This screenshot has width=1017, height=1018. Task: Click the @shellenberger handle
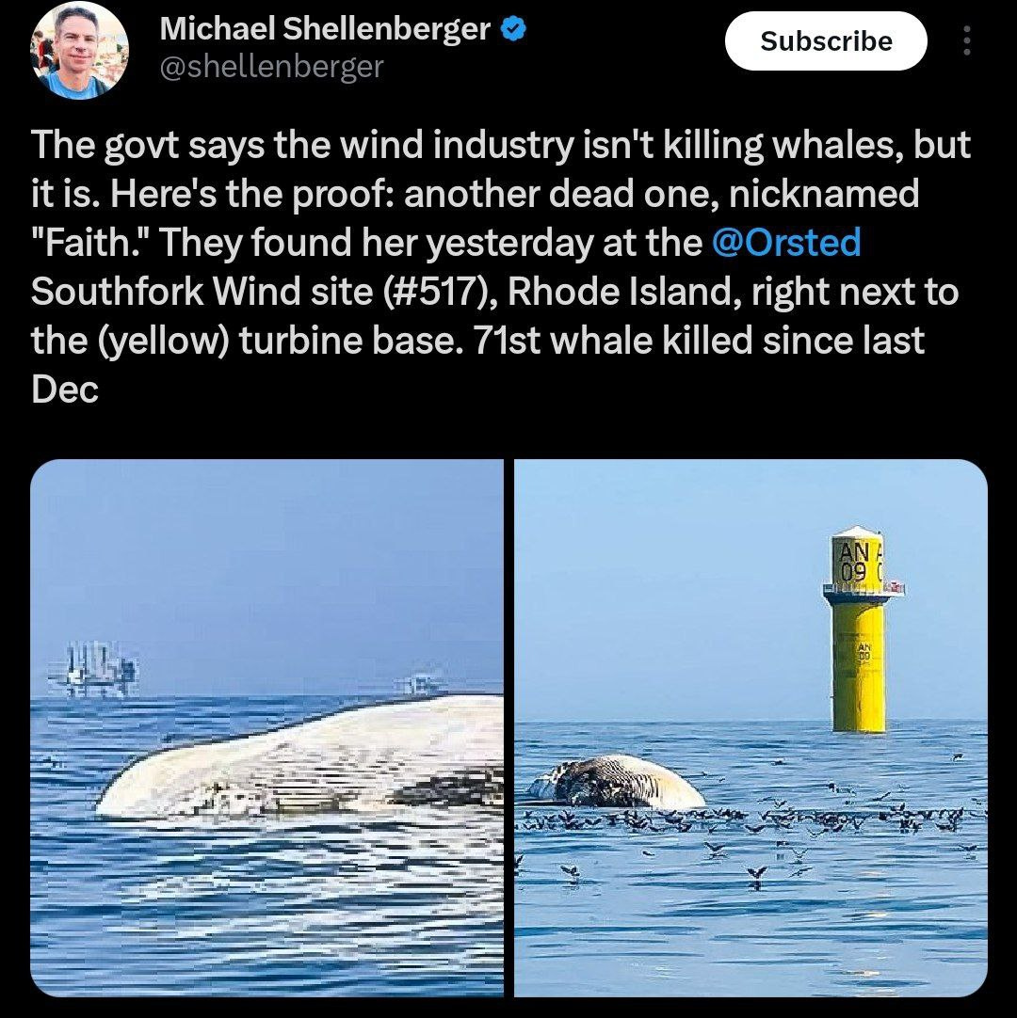coord(271,67)
